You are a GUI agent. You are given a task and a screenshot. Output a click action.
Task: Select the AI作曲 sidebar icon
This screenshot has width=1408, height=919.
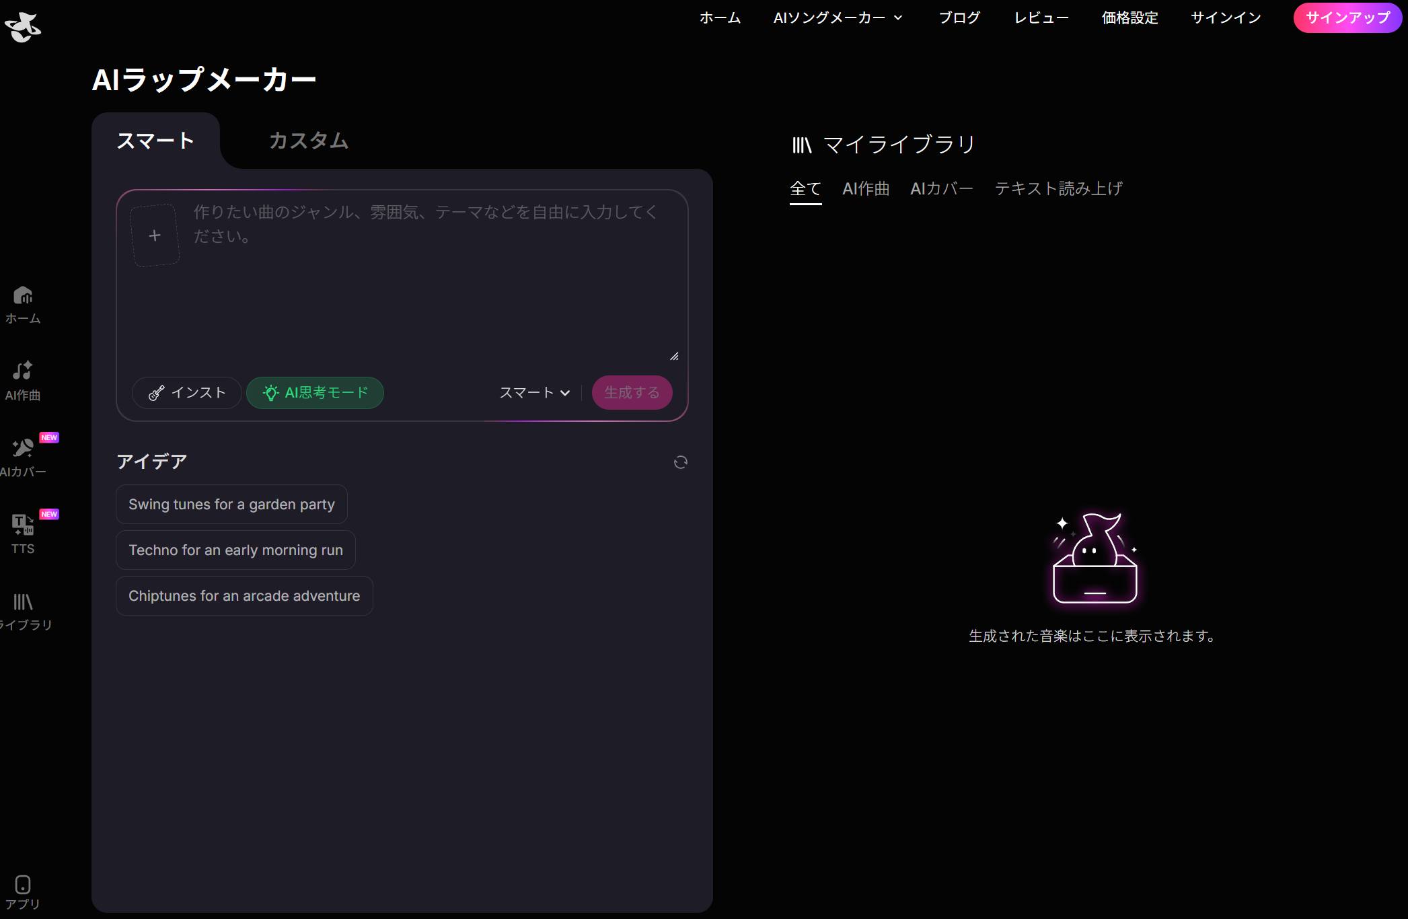(22, 379)
